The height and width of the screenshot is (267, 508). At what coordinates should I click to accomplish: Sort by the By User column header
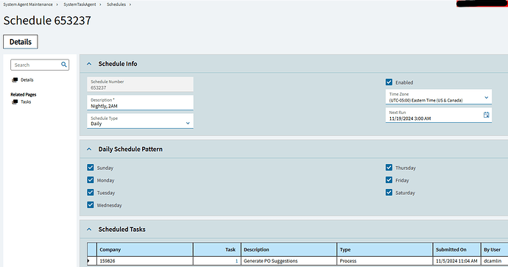[495, 249]
